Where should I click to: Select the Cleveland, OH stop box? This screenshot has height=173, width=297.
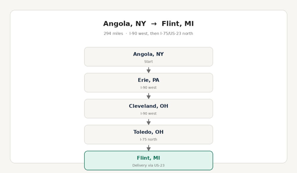148,109
